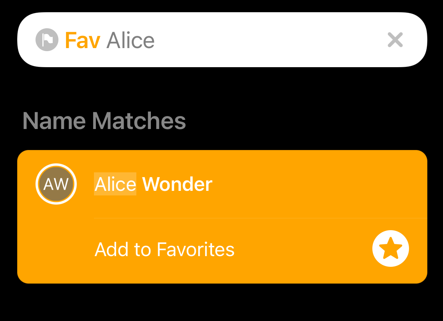The width and height of the screenshot is (443, 321).
Task: Select the Alice Wonder row in Name Matches
Action: tap(222, 184)
